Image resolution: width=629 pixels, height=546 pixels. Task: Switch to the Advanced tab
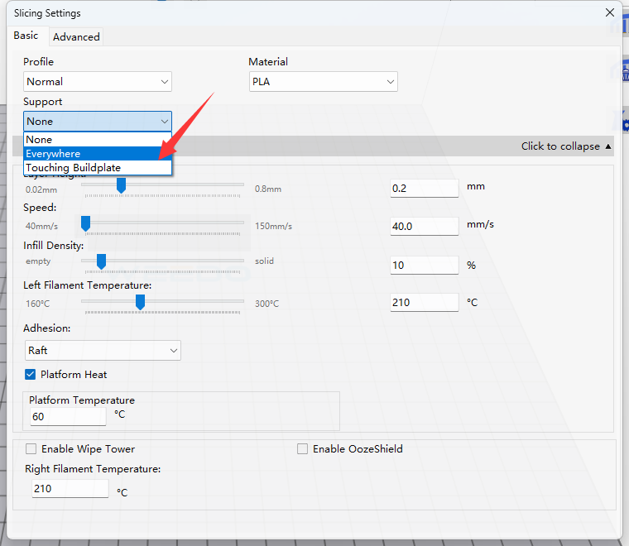point(76,36)
